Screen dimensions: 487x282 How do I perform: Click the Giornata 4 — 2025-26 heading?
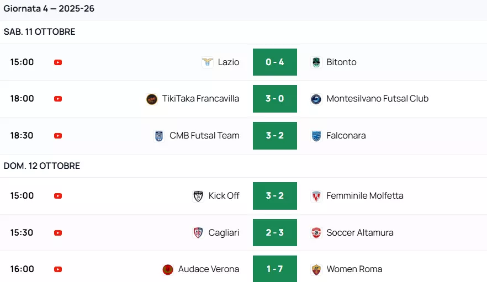[49, 9]
